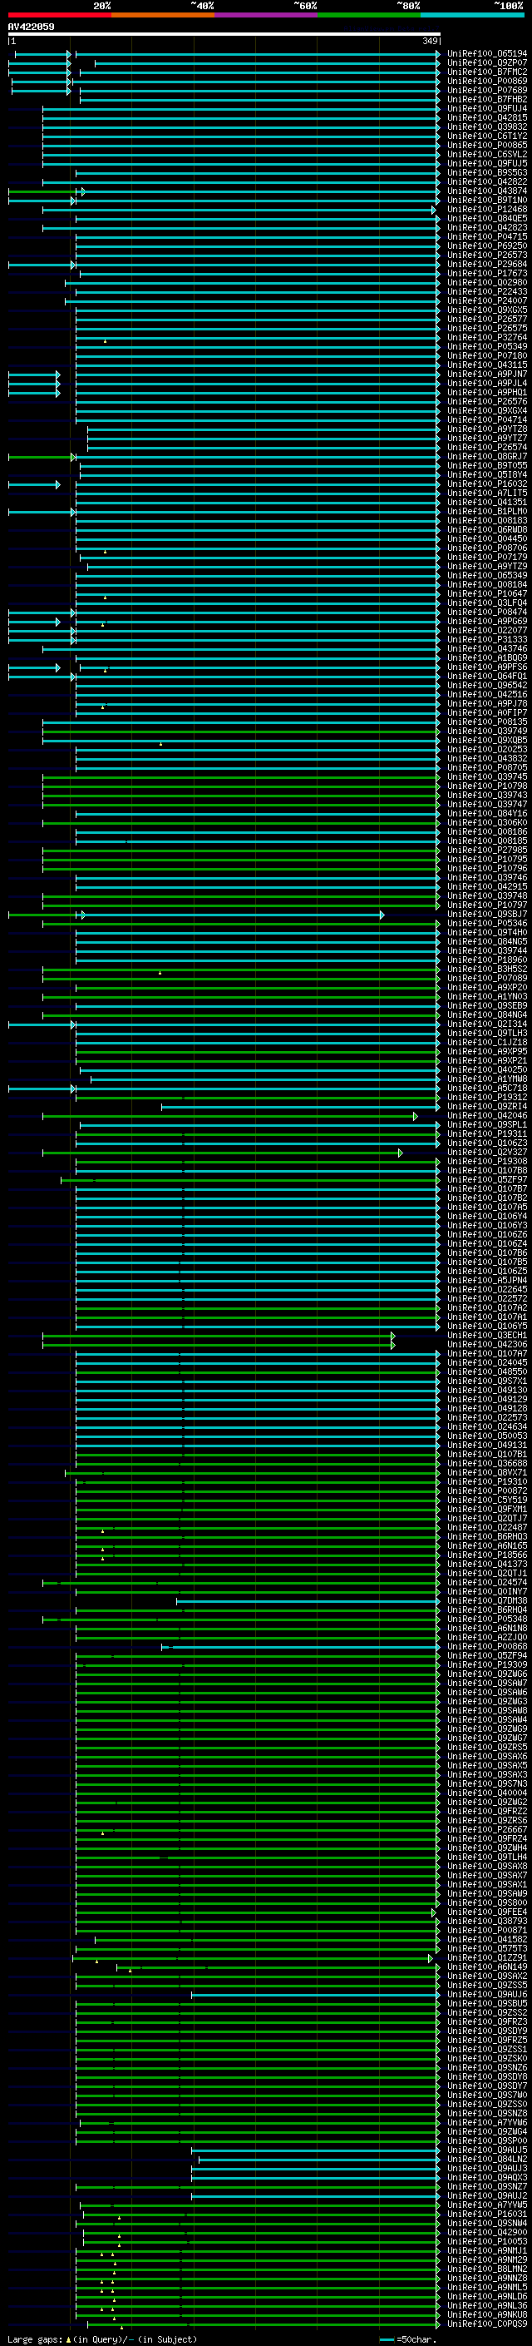Select the AV422059 query label
The height and width of the screenshot is (2346, 532).
[x=31, y=27]
